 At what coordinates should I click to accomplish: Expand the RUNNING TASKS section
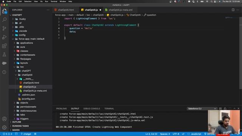[x=20, y=126]
